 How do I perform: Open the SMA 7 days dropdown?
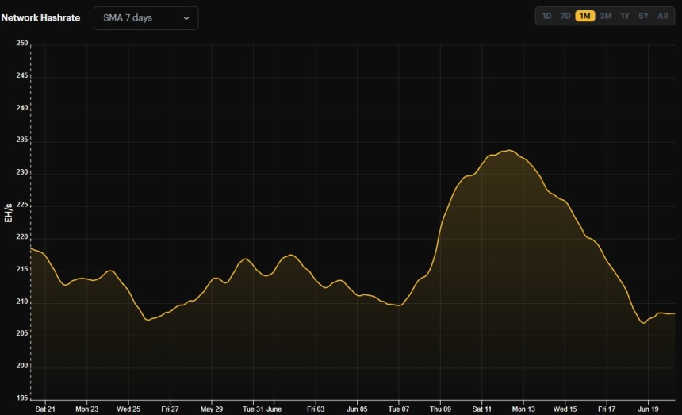point(146,17)
